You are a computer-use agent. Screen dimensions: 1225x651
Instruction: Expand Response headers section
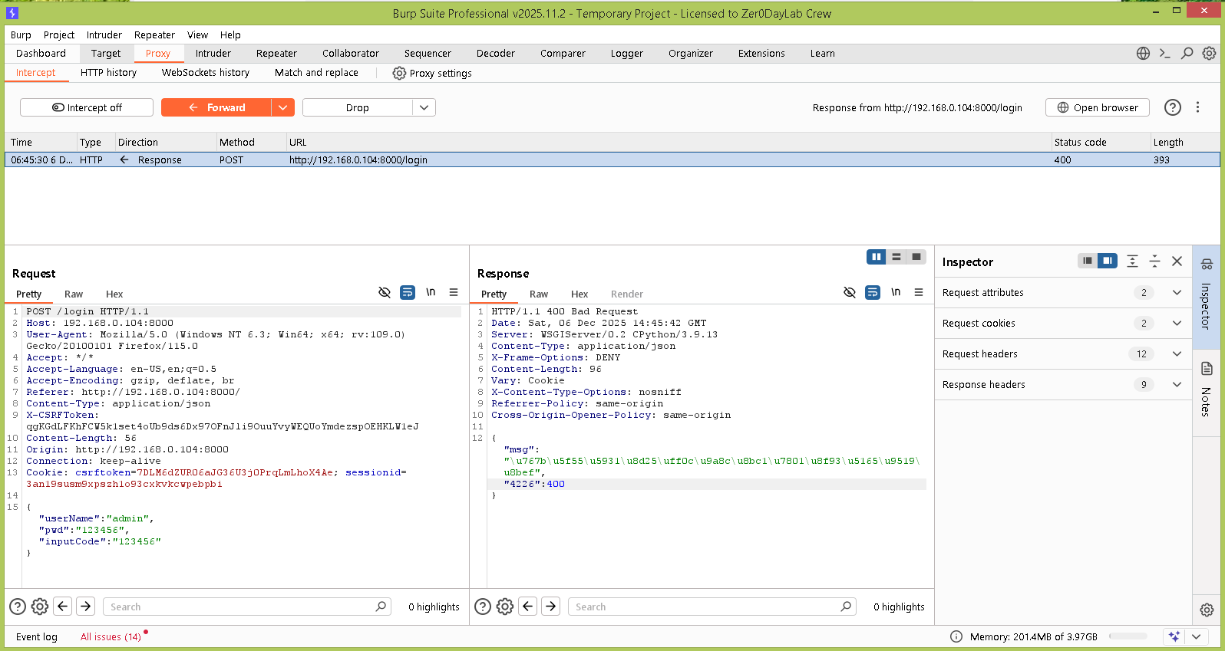[x=1177, y=384]
